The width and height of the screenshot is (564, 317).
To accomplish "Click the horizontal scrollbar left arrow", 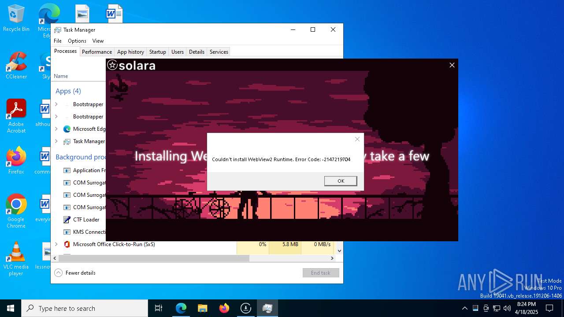I will [x=55, y=258].
